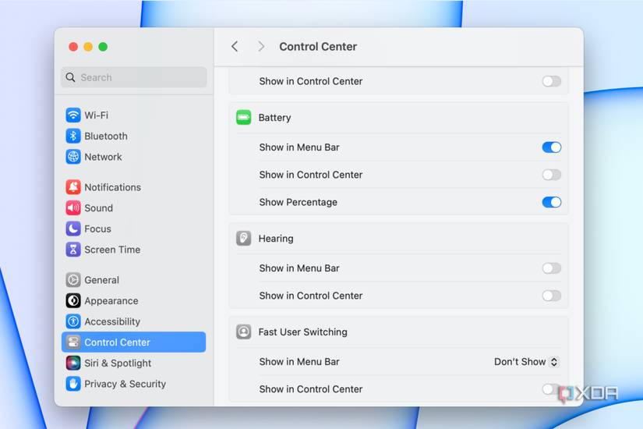Open Siri & Spotlight label
Viewport: 643px width, 429px height.
tap(118, 363)
